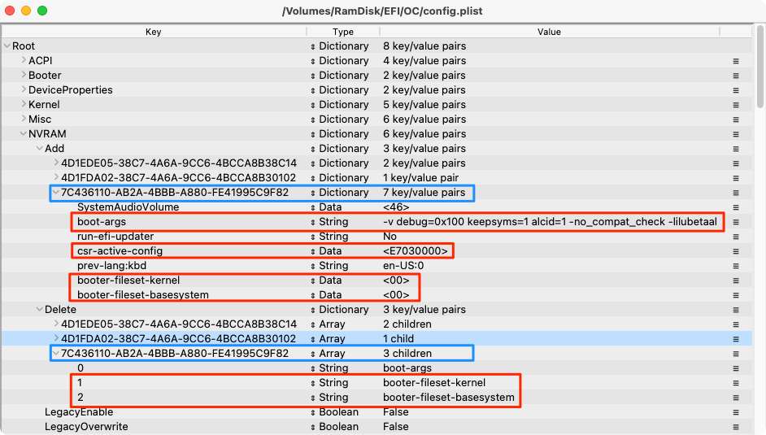Sort by the Value column header
This screenshot has width=766, height=435.
(x=549, y=32)
